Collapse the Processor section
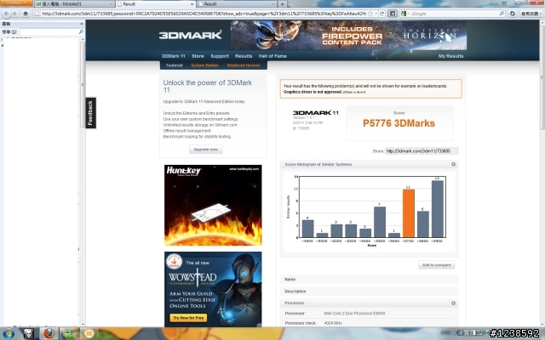Image resolution: width=545 pixels, height=340 pixels. [x=453, y=303]
